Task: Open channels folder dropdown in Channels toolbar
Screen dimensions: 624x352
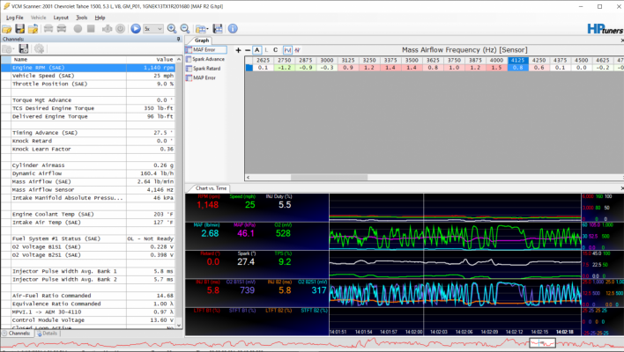Action: click(8, 49)
